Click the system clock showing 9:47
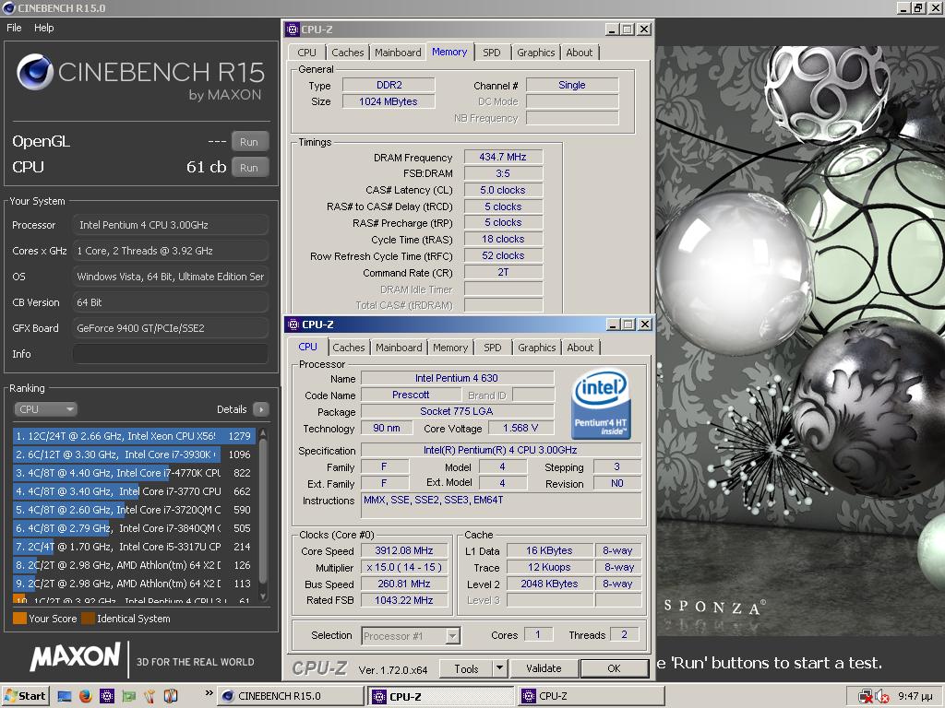Image resolution: width=945 pixels, height=708 pixels. 915,696
